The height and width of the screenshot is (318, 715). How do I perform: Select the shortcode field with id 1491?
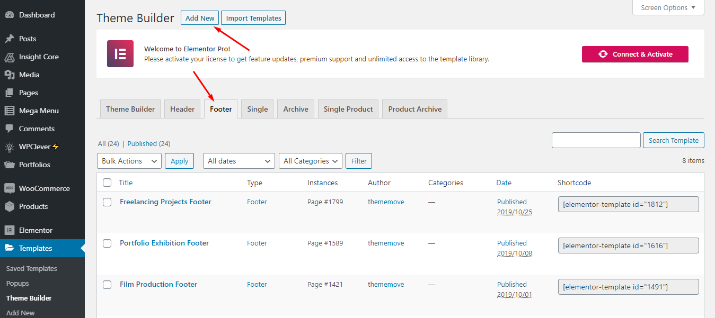coord(629,287)
